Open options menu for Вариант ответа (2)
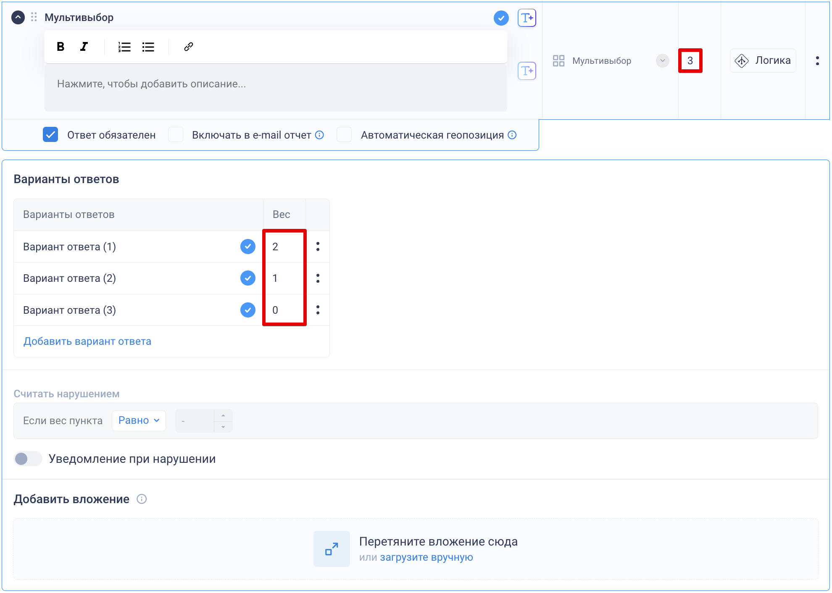This screenshot has height=593, width=832. [318, 278]
